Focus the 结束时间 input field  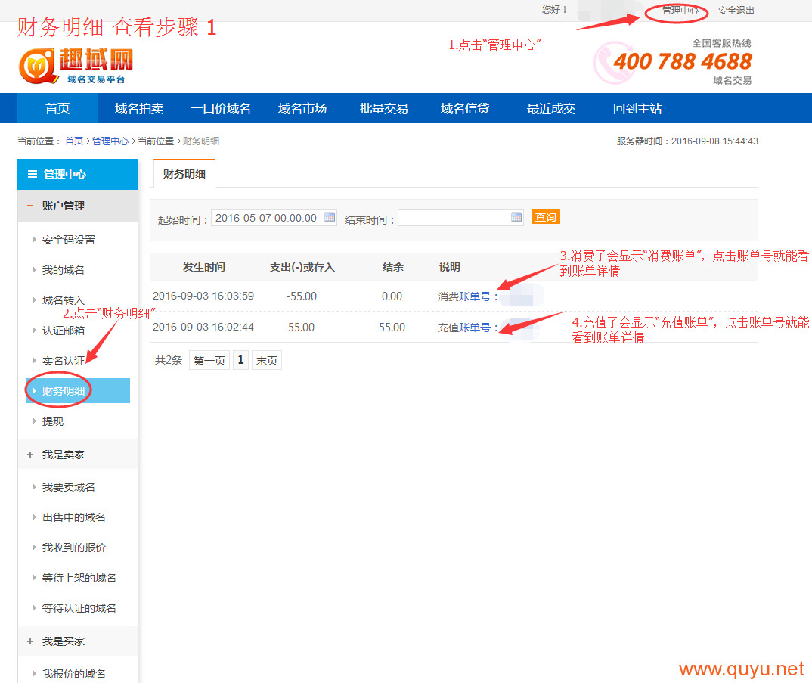click(x=454, y=218)
